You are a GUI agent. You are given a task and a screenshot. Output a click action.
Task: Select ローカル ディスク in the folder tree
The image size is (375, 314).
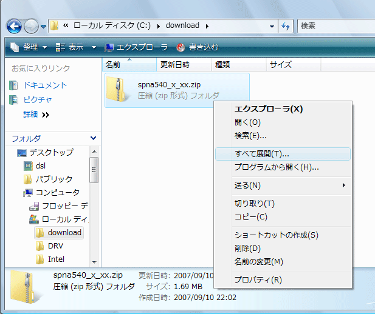coord(65,219)
